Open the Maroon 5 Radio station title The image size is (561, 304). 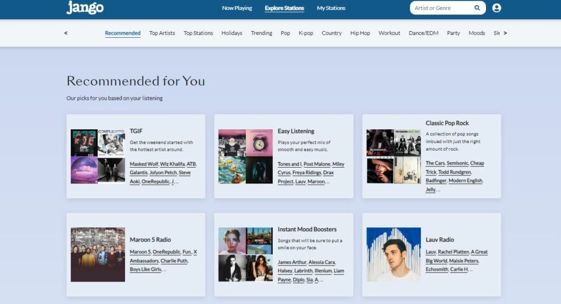point(150,239)
